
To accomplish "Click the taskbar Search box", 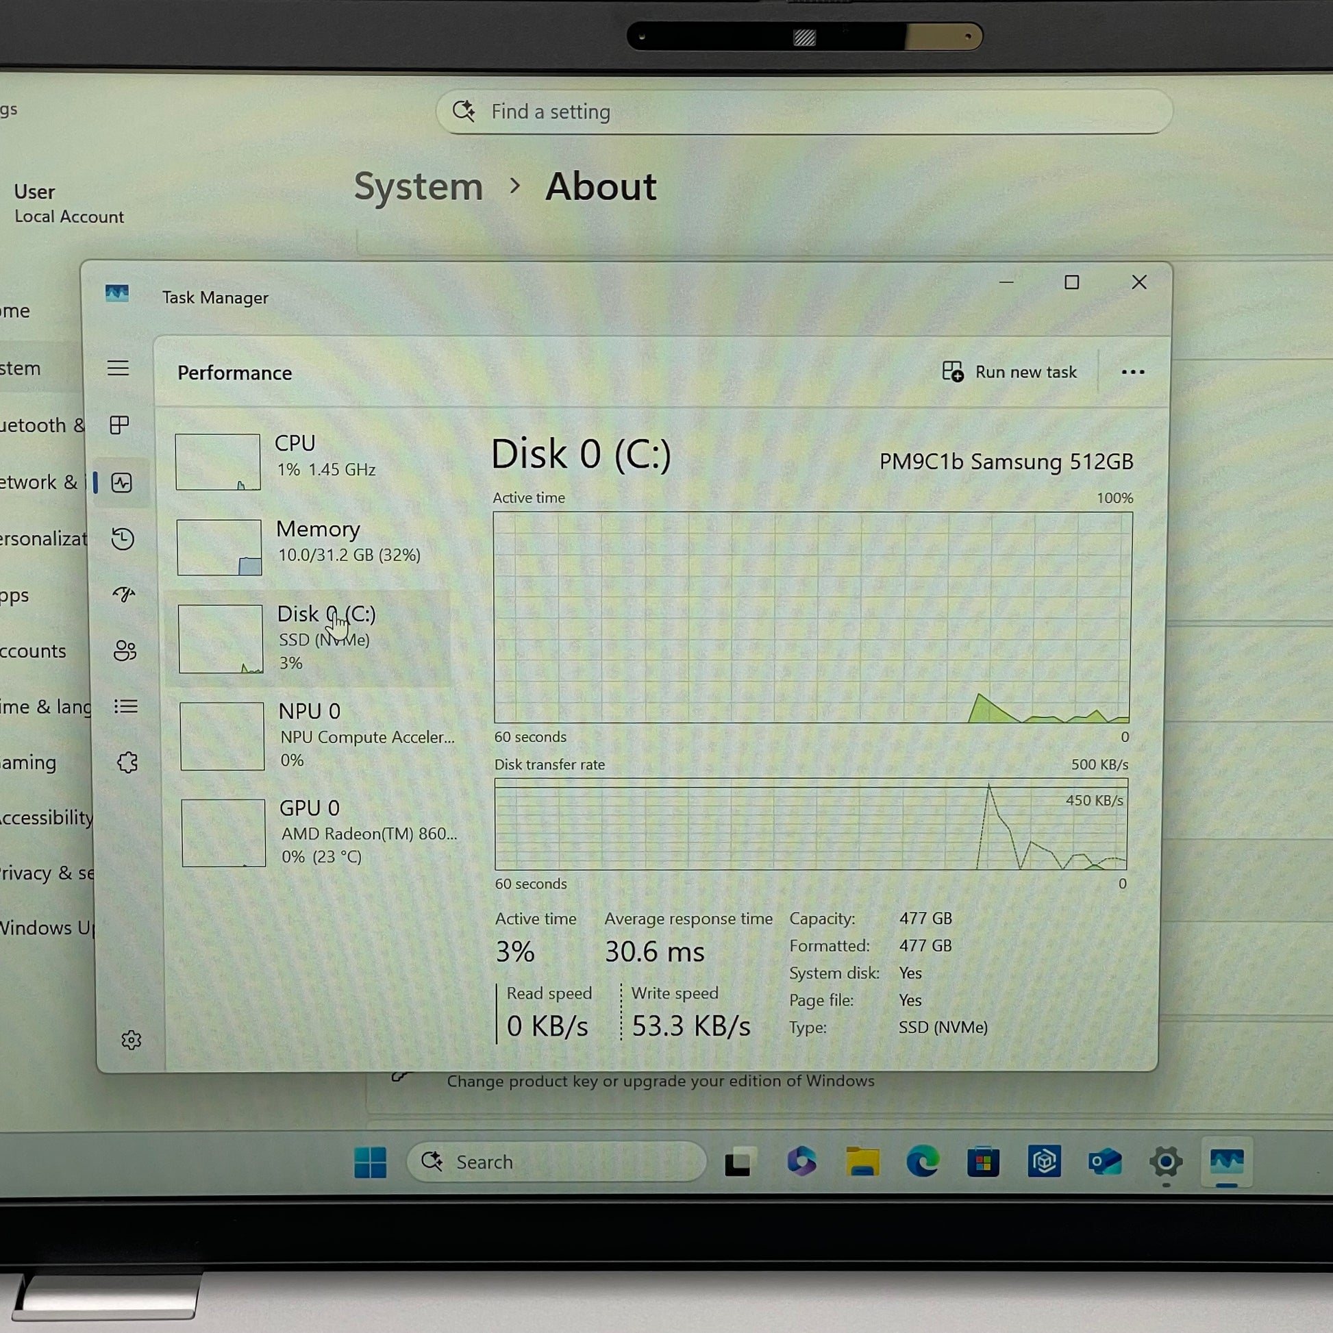I will [x=557, y=1162].
